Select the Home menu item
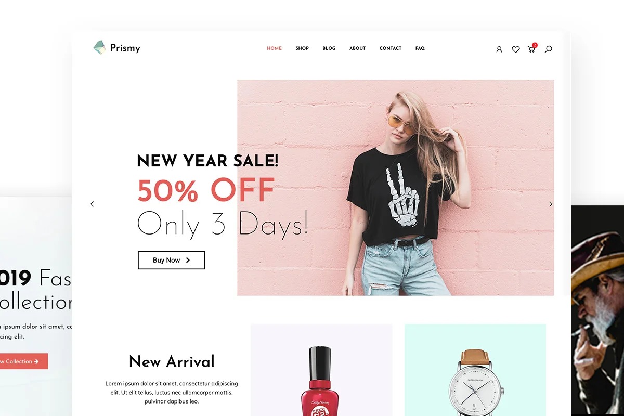 (274, 48)
